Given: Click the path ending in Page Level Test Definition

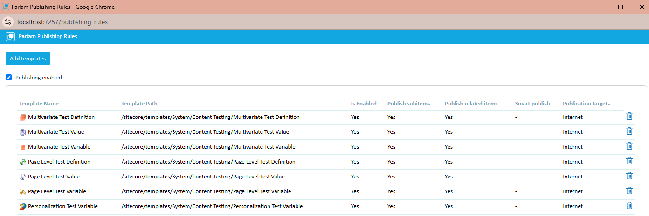Looking at the screenshot, I should click(x=208, y=162).
